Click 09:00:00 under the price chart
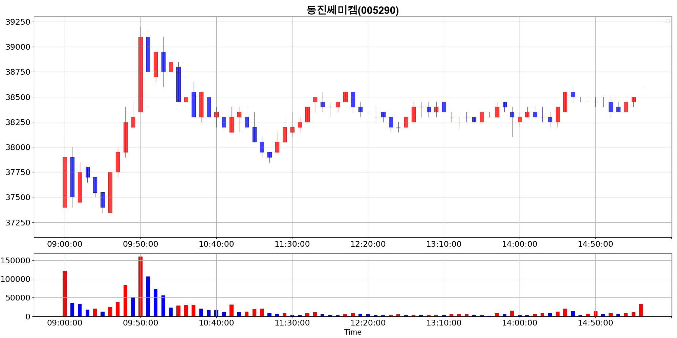Screen dimensions: 677x338 65,244
